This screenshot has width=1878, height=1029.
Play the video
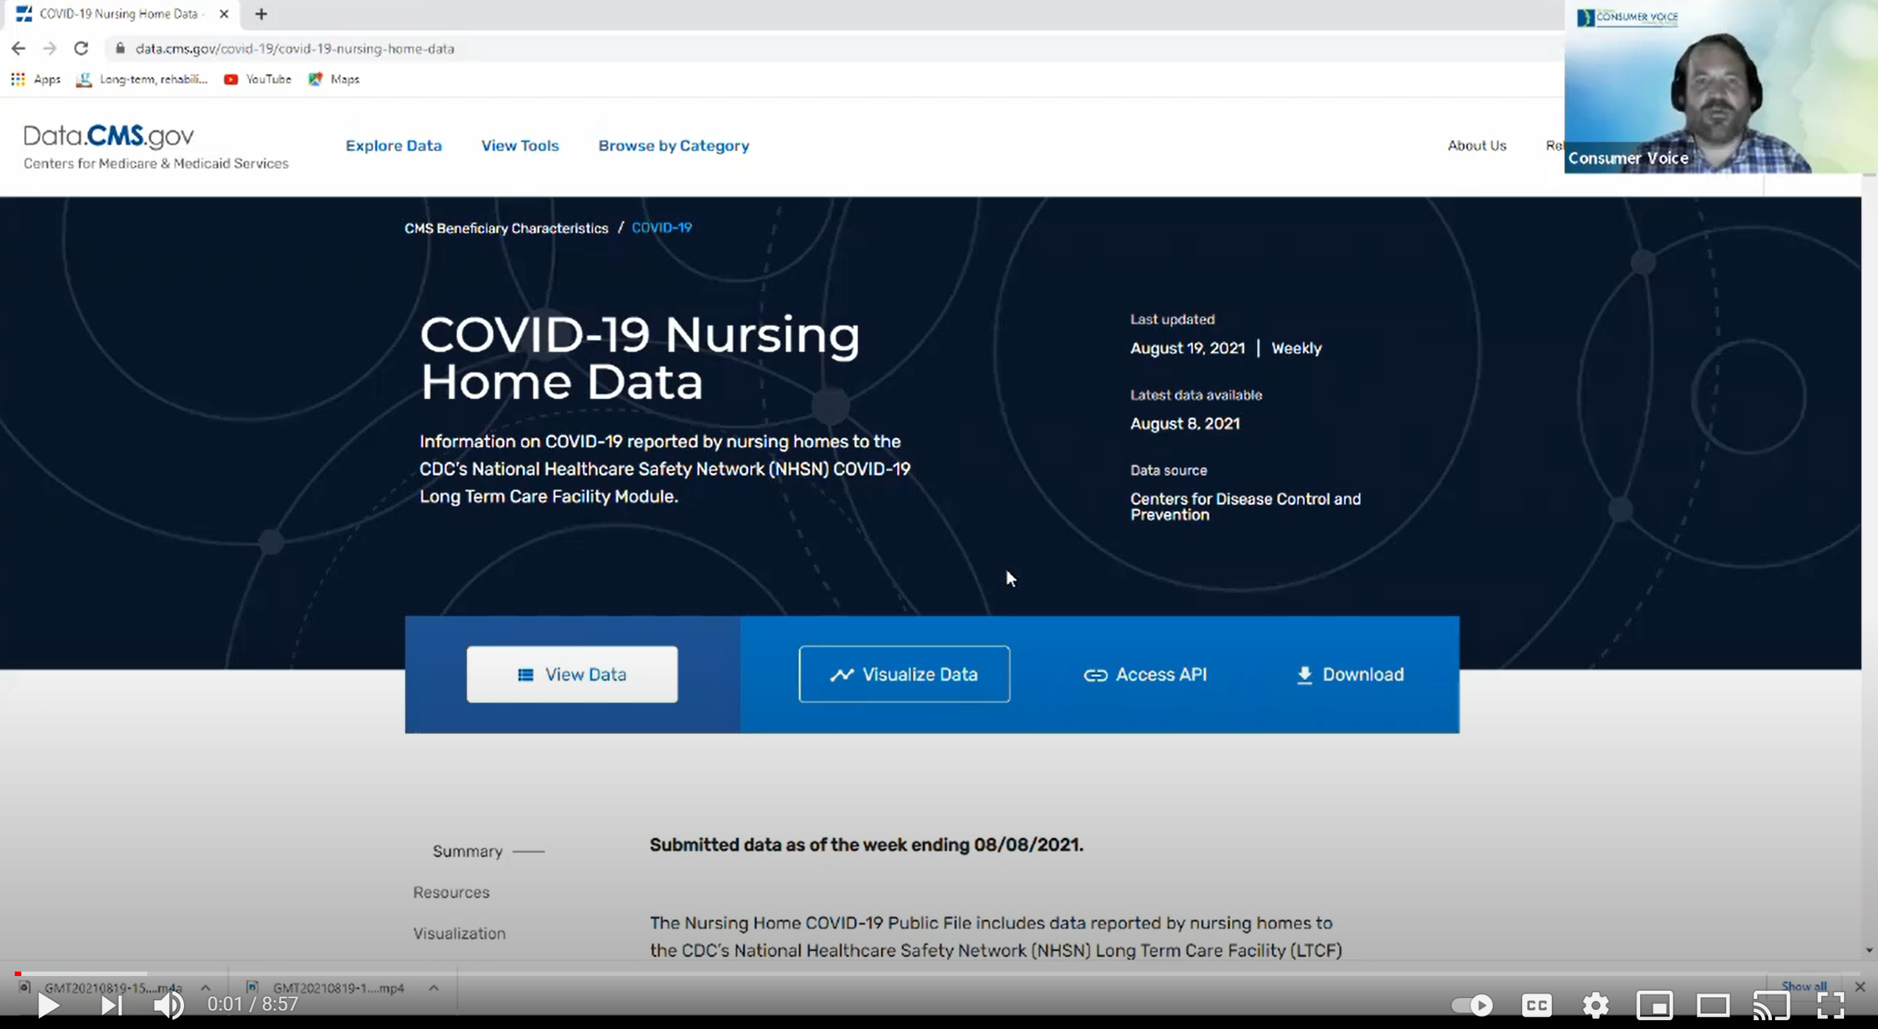(x=49, y=1005)
